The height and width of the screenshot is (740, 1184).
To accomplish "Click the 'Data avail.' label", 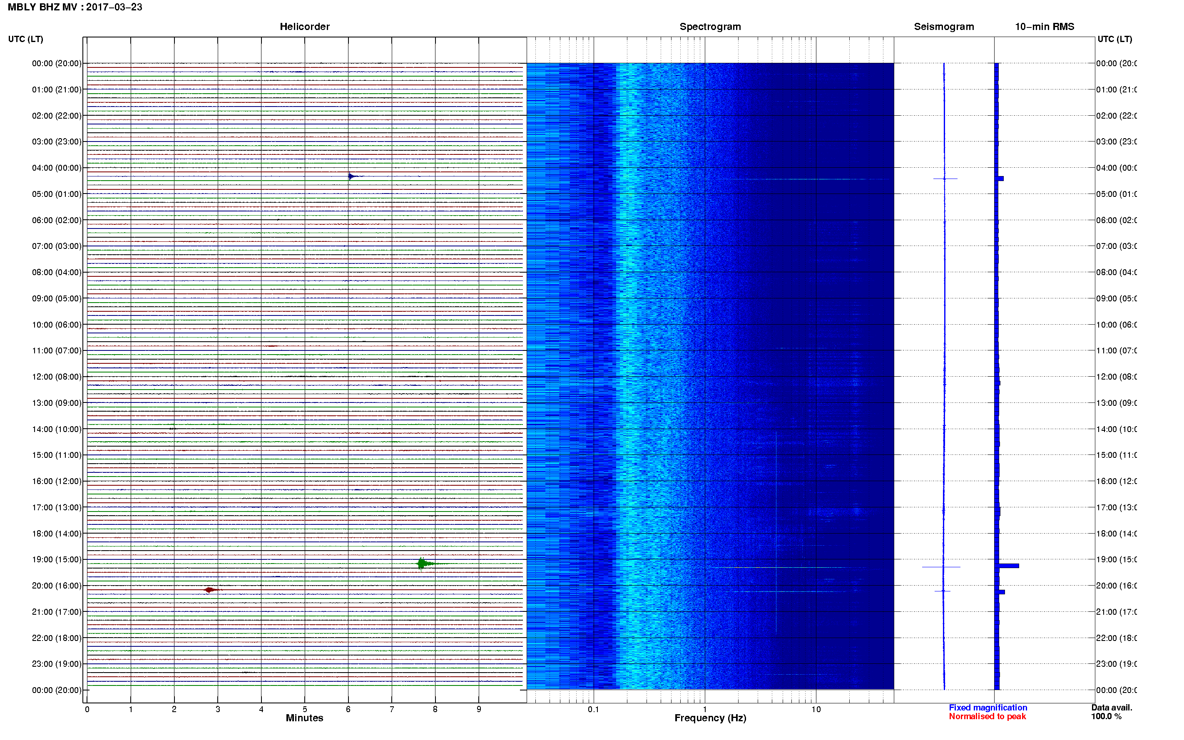I will point(1112,708).
